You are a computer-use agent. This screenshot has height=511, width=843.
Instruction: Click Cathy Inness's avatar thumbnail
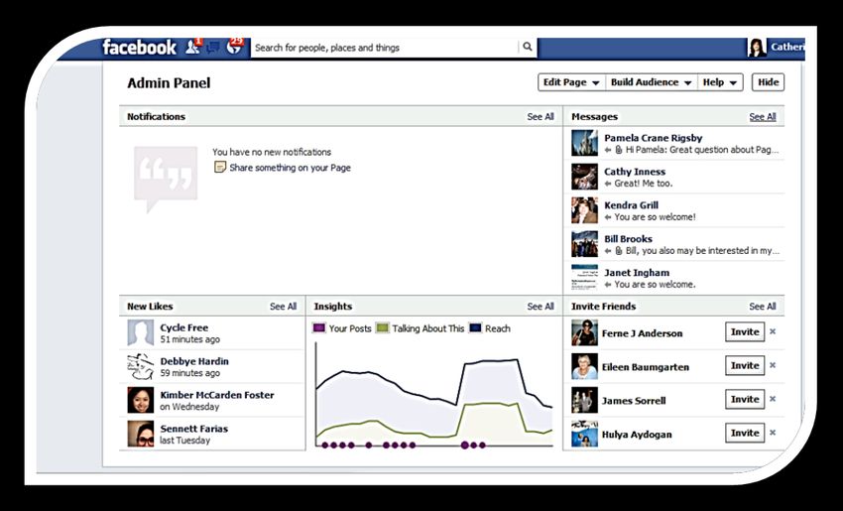pyautogui.click(x=584, y=177)
